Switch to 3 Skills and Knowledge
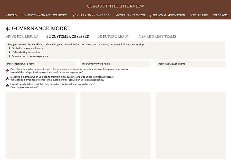The height and width of the screenshot is (163, 231). 91,15
